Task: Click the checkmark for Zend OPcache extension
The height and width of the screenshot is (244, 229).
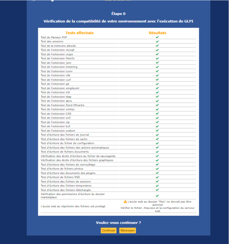Action: 157,105
